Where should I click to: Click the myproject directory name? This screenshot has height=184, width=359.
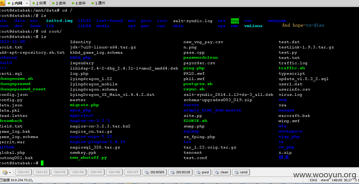[82, 116]
